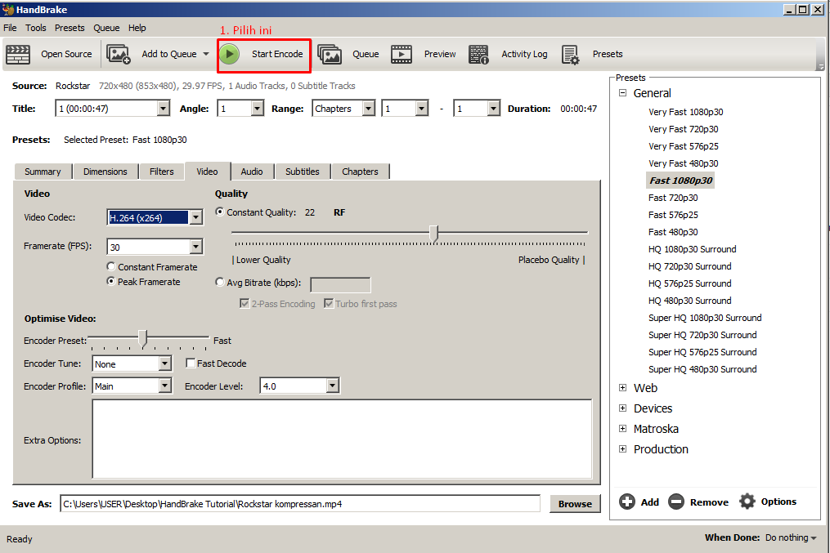Screen dimensions: 830x553
Task: Switch to the Chapters tab
Action: (x=360, y=172)
